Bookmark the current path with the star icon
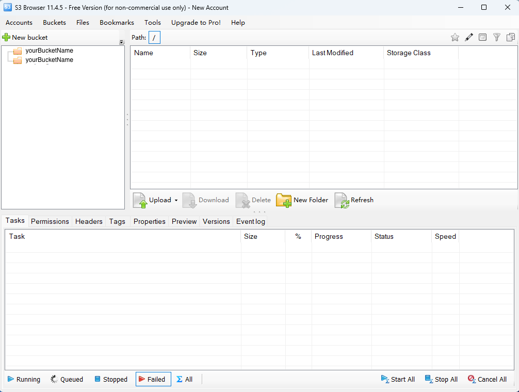Screen dimensions: 519x392 point(455,37)
